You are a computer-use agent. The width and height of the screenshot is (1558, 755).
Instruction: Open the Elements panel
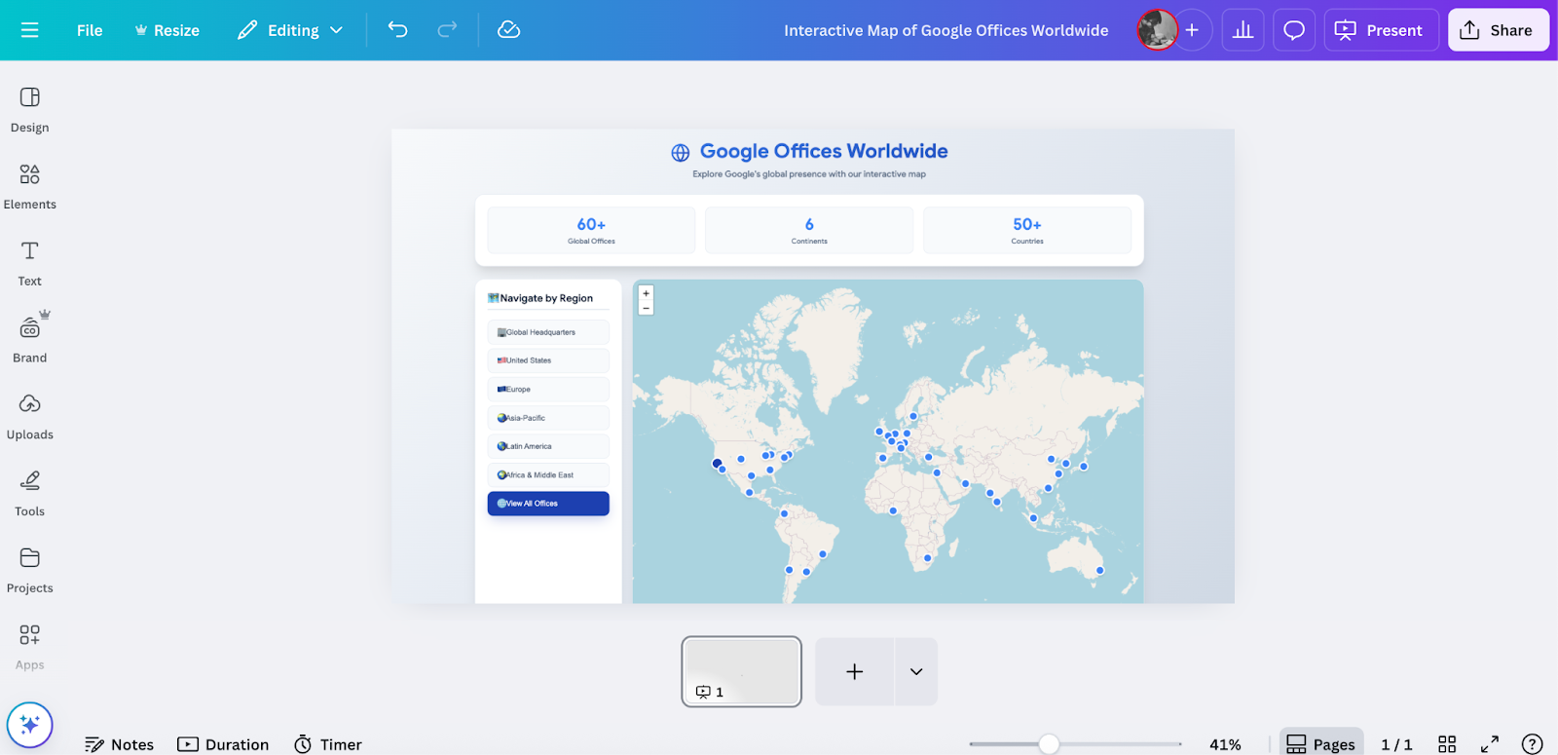point(30,186)
